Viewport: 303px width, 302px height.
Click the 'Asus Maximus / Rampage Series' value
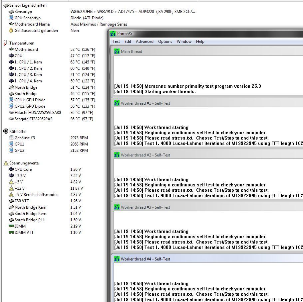pos(99,24)
